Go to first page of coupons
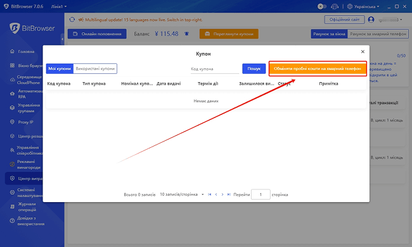Image resolution: width=412 pixels, height=247 pixels. (209, 195)
